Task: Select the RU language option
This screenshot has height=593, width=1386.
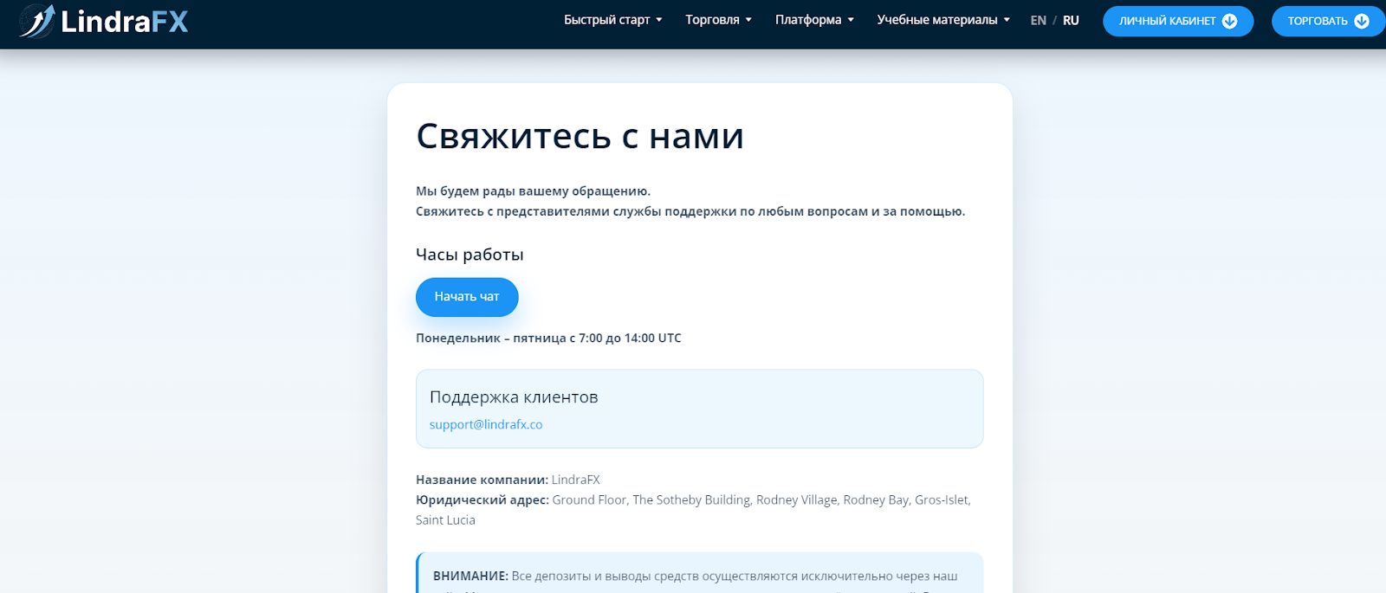Action: point(1071,21)
